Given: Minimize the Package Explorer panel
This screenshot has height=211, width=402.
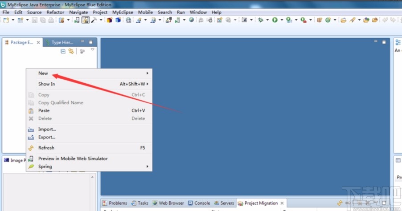Looking at the screenshot, I should pos(82,41).
